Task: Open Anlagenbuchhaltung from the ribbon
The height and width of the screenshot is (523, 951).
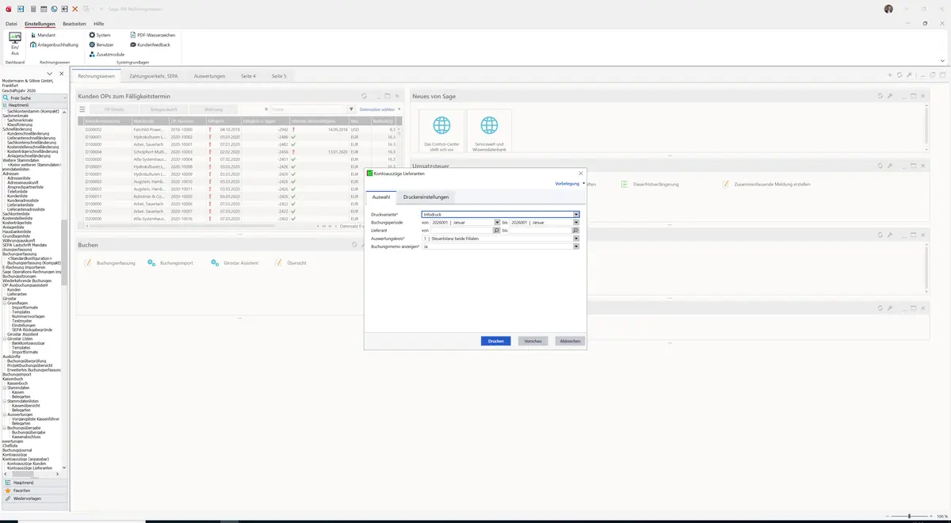Action: click(32, 45)
